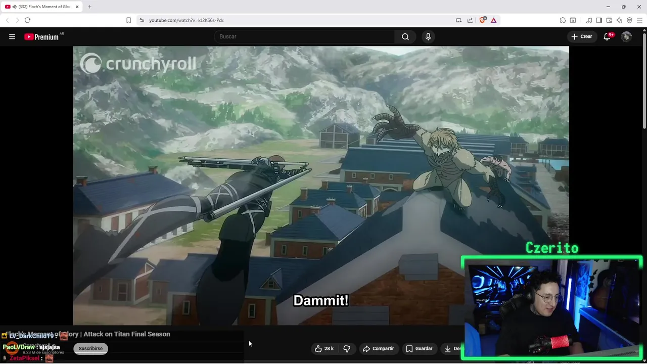Open the tab search icon

click(573, 20)
